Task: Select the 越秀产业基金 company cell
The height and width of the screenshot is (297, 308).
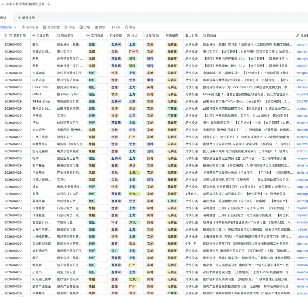Action: coord(42,286)
